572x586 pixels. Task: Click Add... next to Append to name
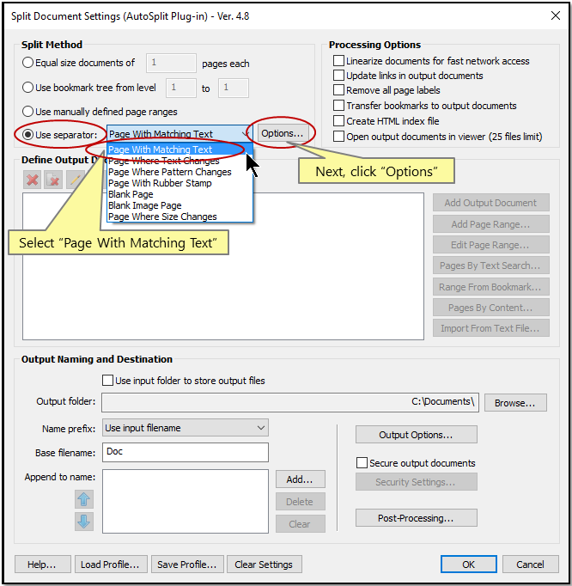click(301, 479)
